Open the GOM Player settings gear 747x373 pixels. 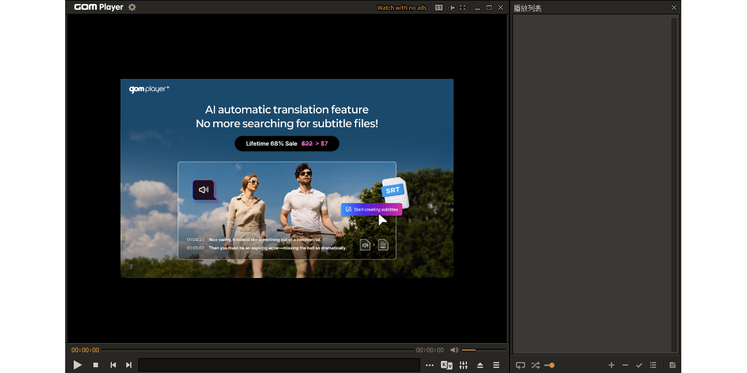click(x=132, y=7)
